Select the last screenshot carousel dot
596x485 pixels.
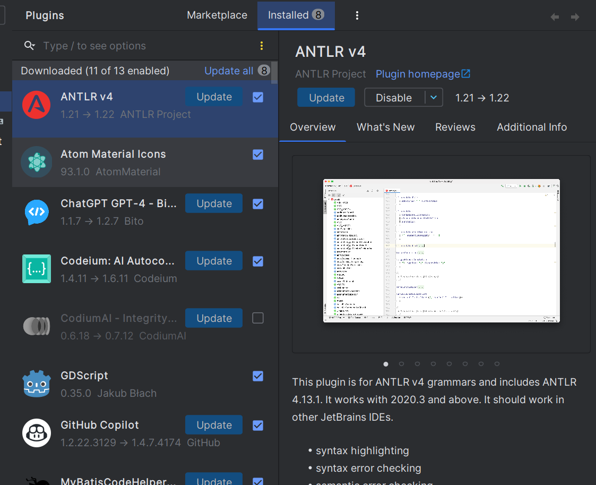[x=497, y=364]
